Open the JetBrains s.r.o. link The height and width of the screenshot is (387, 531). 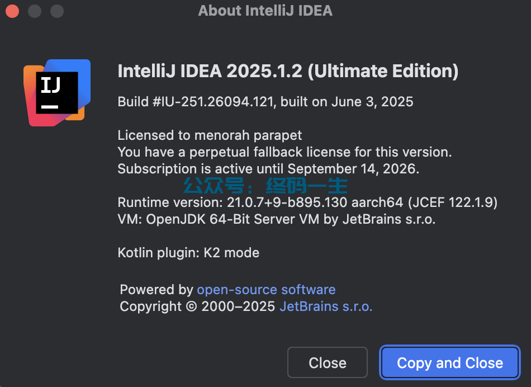pos(326,306)
